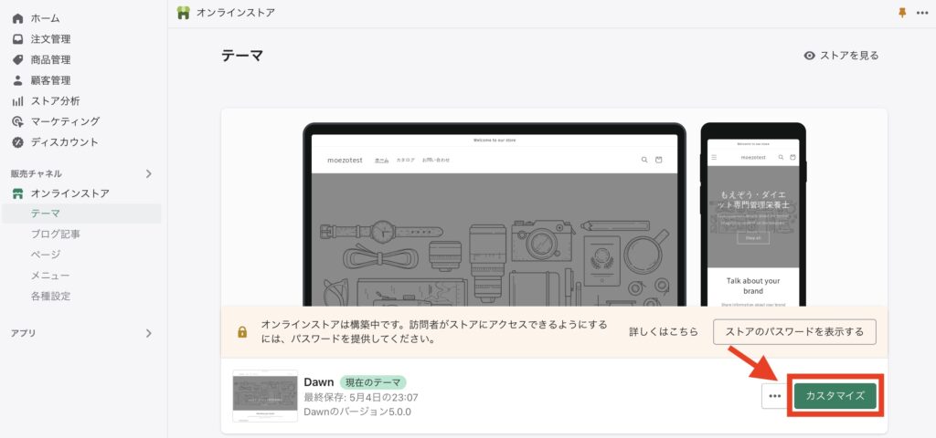
Task: Open the top-right three-dot more menu
Action: [x=921, y=13]
